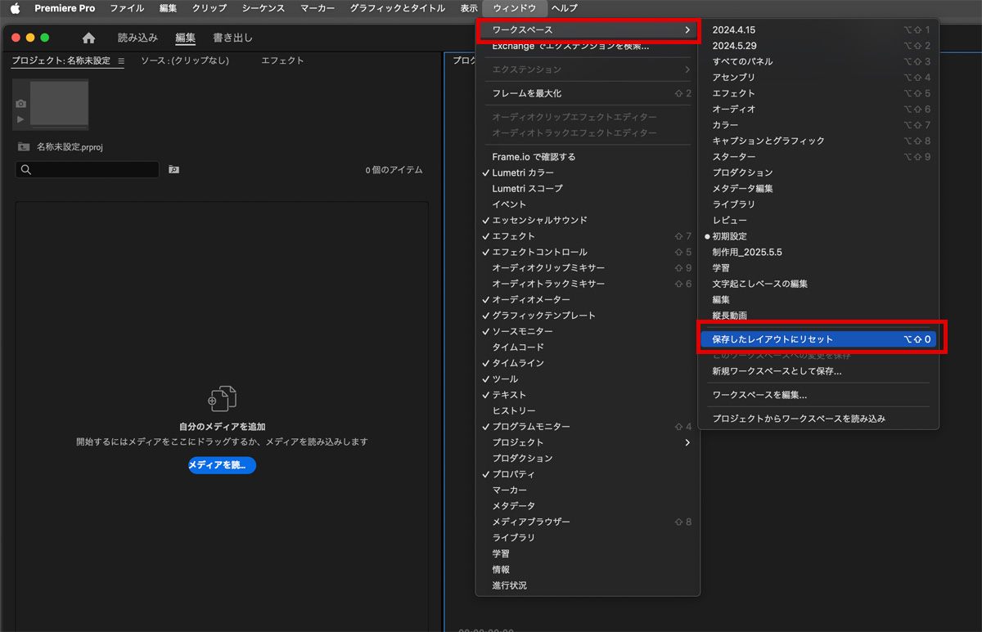Select 新規ワークスペースとして保存...
This screenshot has width=982, height=632.
(x=777, y=371)
